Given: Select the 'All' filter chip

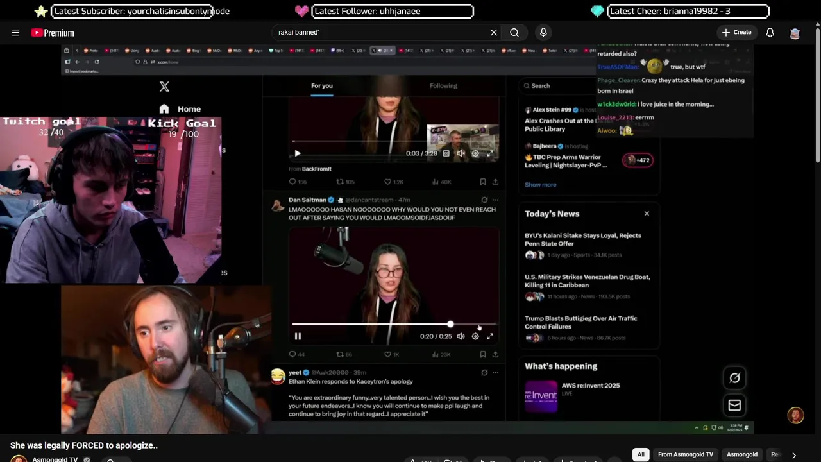Looking at the screenshot, I should pos(641,454).
